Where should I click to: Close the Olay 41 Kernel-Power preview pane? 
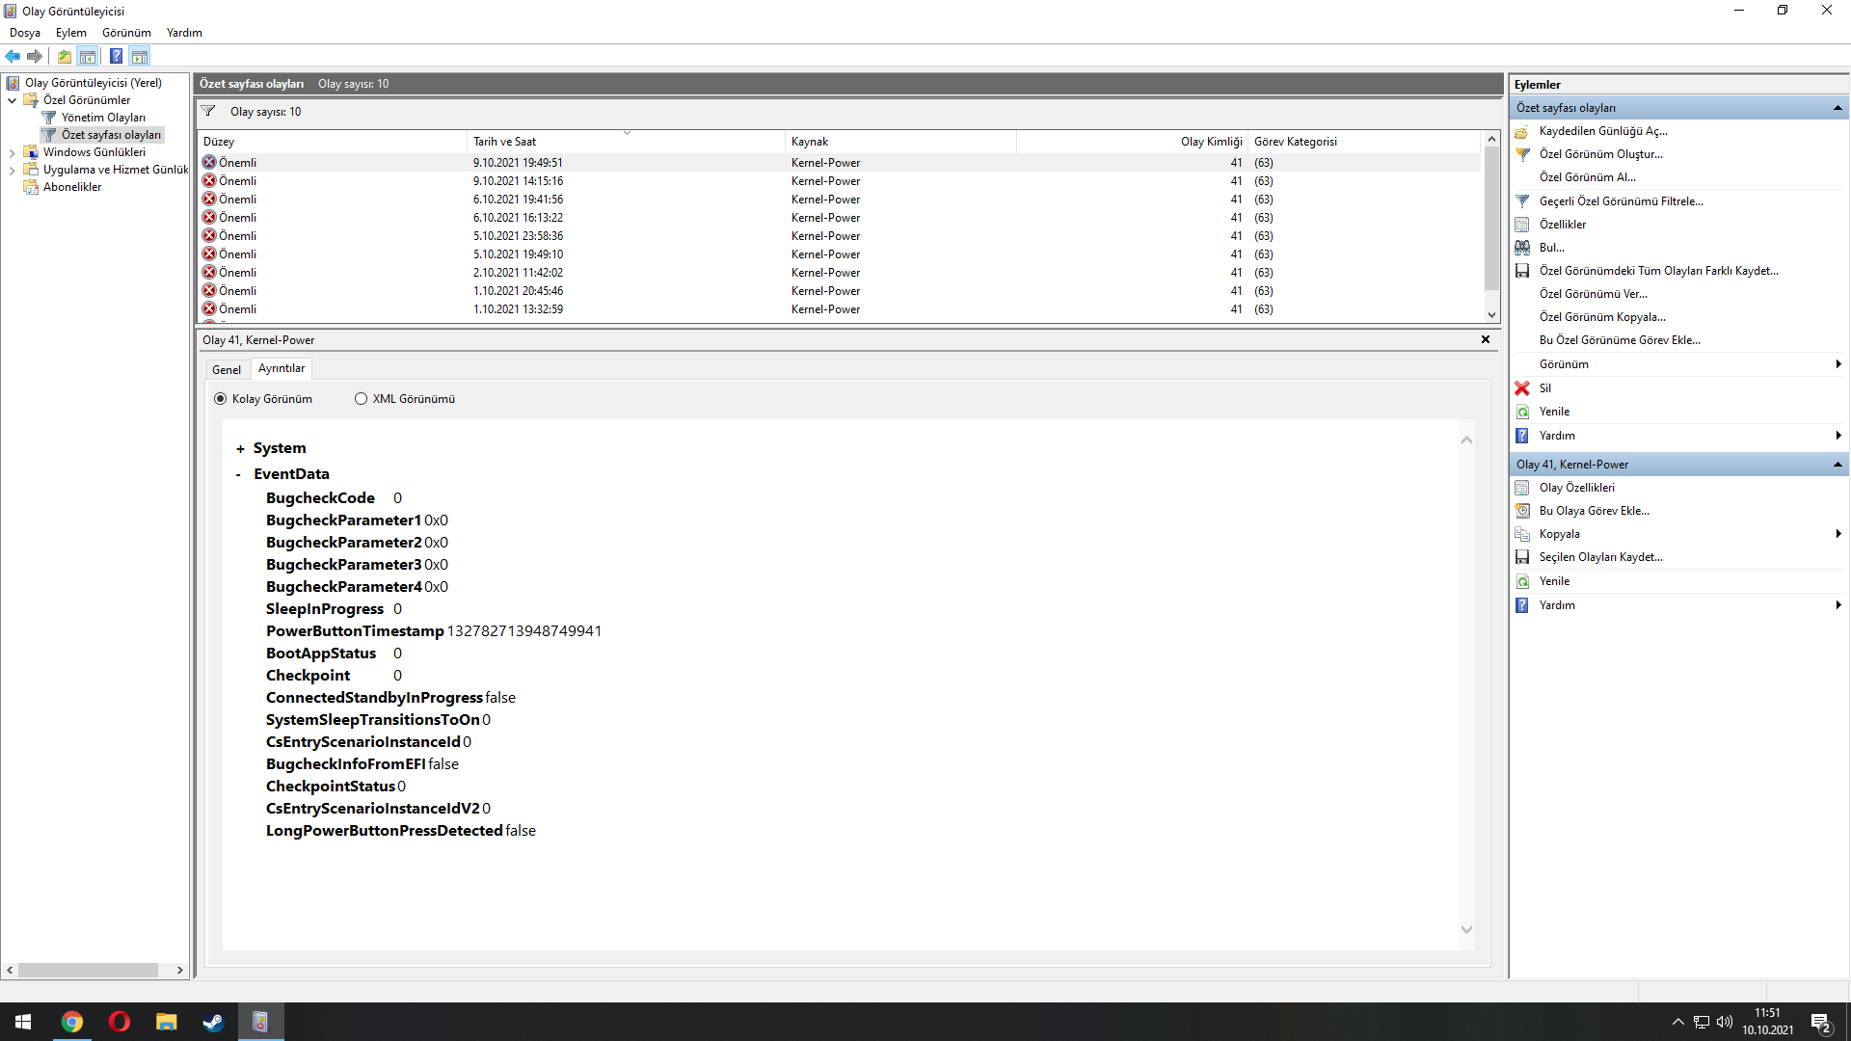pyautogui.click(x=1486, y=339)
